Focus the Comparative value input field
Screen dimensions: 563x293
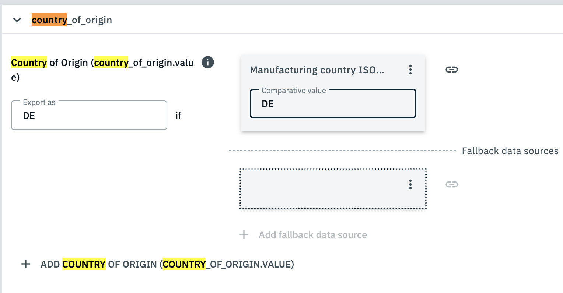coord(333,104)
